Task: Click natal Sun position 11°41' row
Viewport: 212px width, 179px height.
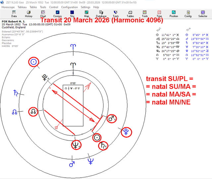Action: [168, 35]
